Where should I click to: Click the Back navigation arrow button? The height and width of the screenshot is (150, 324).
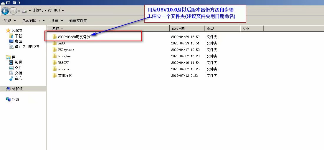[x=5, y=11]
